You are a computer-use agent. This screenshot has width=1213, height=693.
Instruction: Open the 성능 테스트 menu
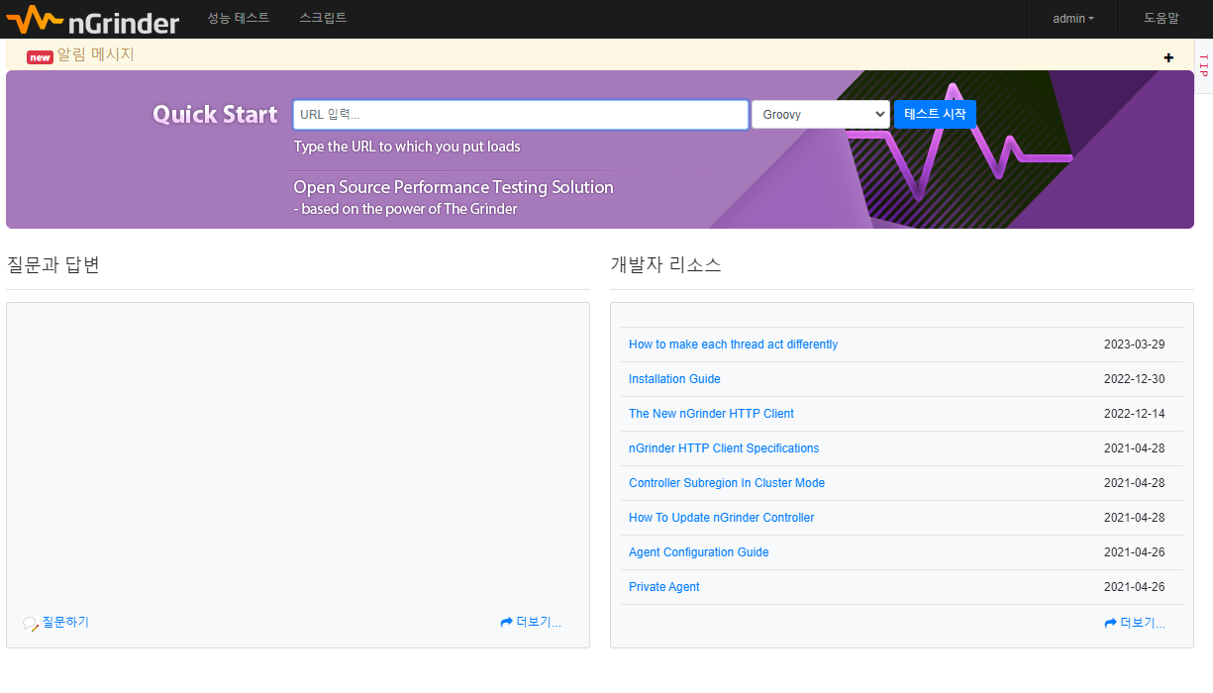(x=239, y=18)
